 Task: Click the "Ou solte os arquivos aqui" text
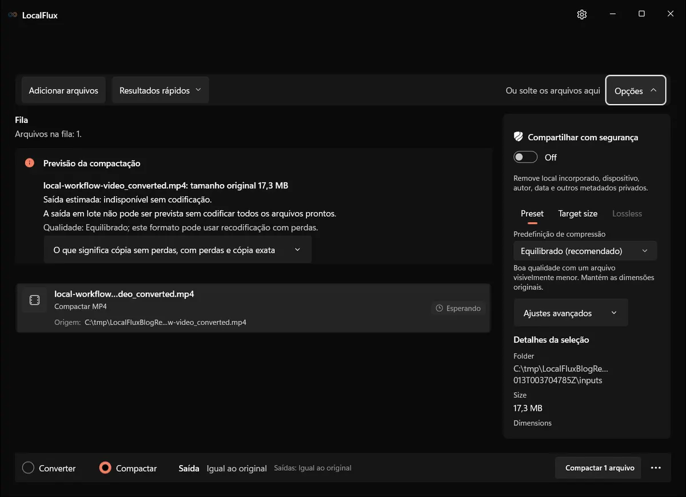(553, 90)
